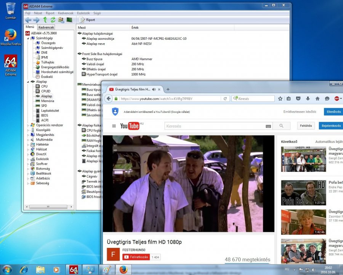Expand the Hálózat tree node
Screen dimensions: 343x275
28,149
